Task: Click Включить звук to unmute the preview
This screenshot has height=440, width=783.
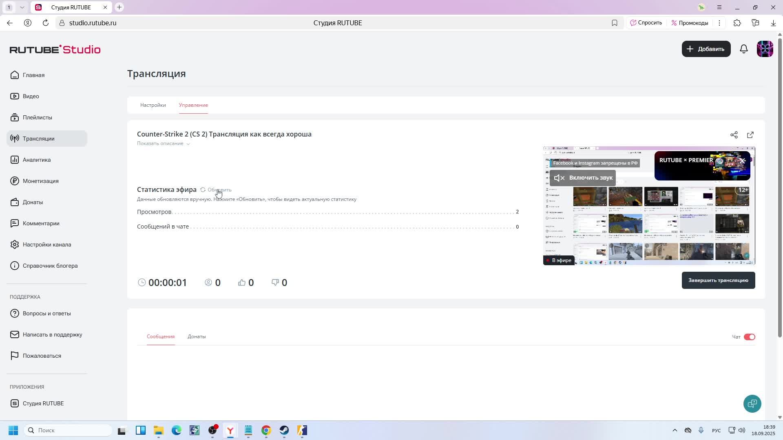Action: pos(582,178)
